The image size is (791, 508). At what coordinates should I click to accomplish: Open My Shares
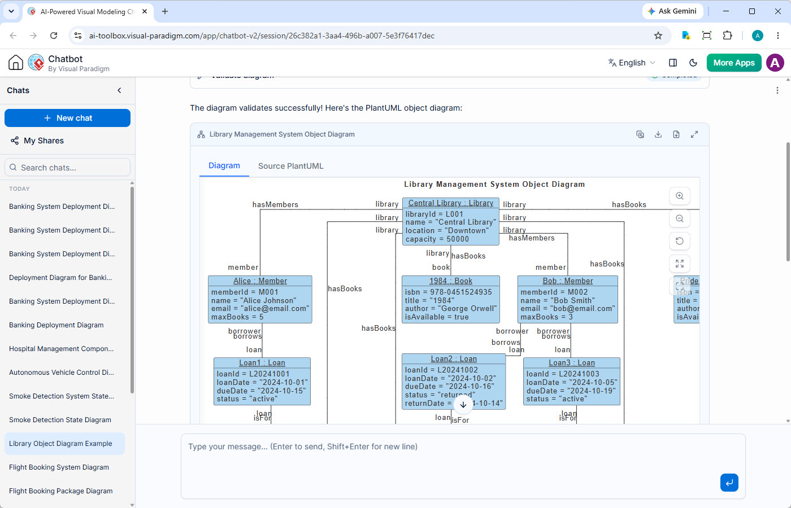tap(37, 141)
